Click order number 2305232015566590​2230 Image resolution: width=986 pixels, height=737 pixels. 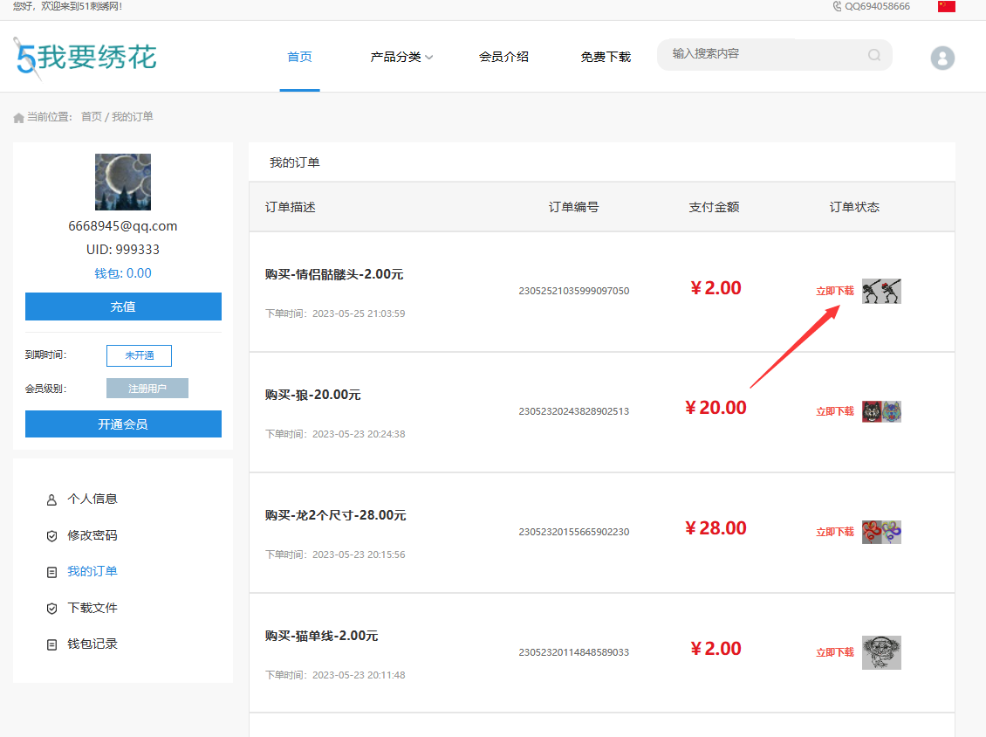coord(573,532)
